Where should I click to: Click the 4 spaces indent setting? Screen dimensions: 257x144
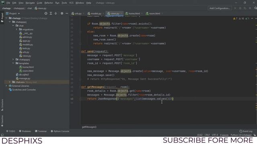(x=224, y=135)
